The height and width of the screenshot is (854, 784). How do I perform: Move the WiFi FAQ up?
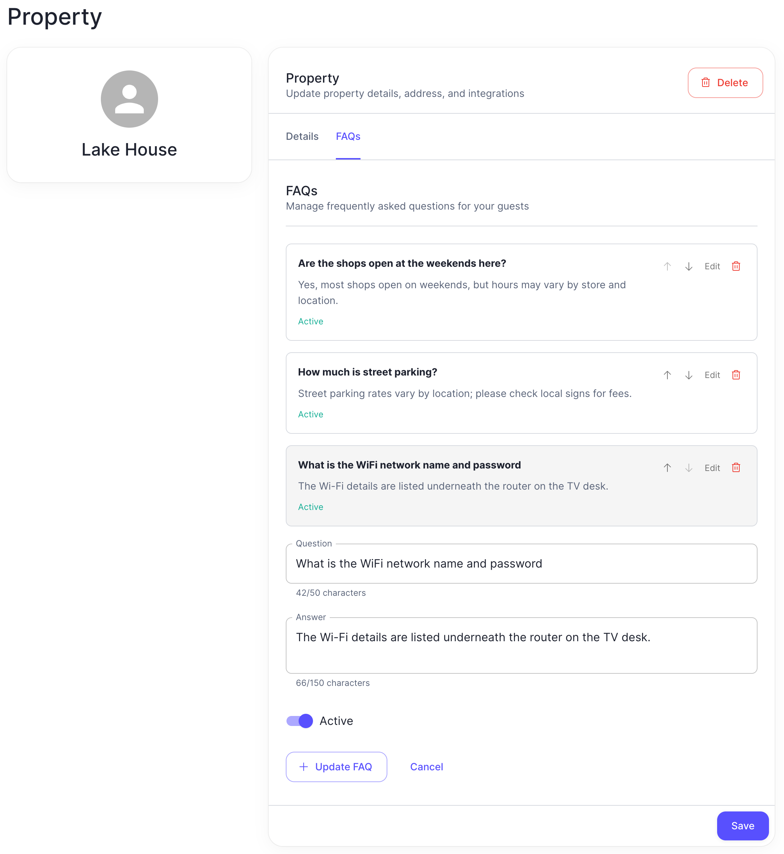coord(667,467)
